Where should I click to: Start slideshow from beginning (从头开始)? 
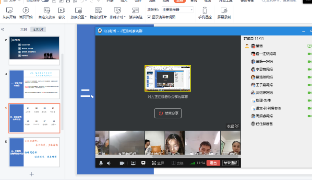9,13
